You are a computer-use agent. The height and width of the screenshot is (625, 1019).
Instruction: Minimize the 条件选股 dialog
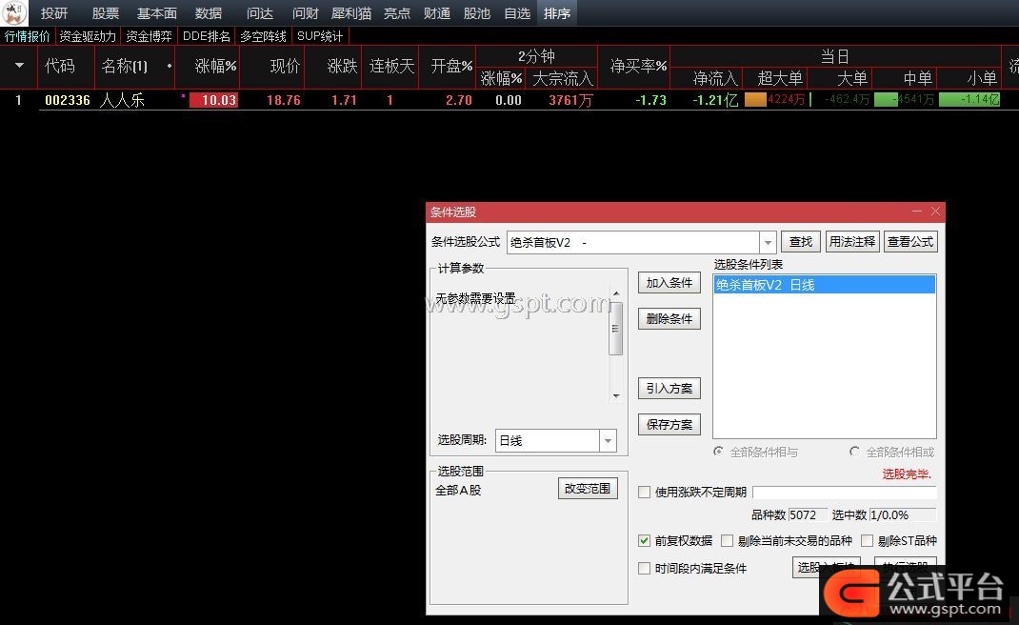point(917,212)
